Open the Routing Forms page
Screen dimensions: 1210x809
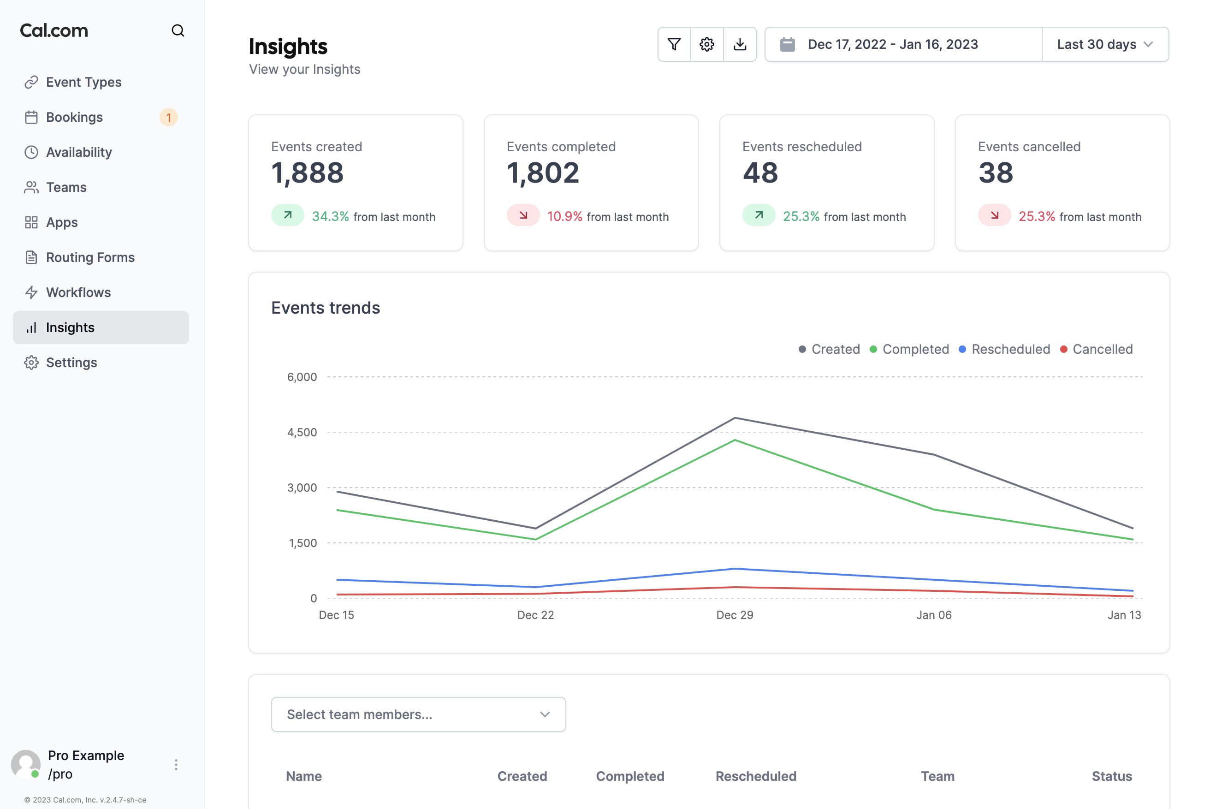[x=90, y=257]
